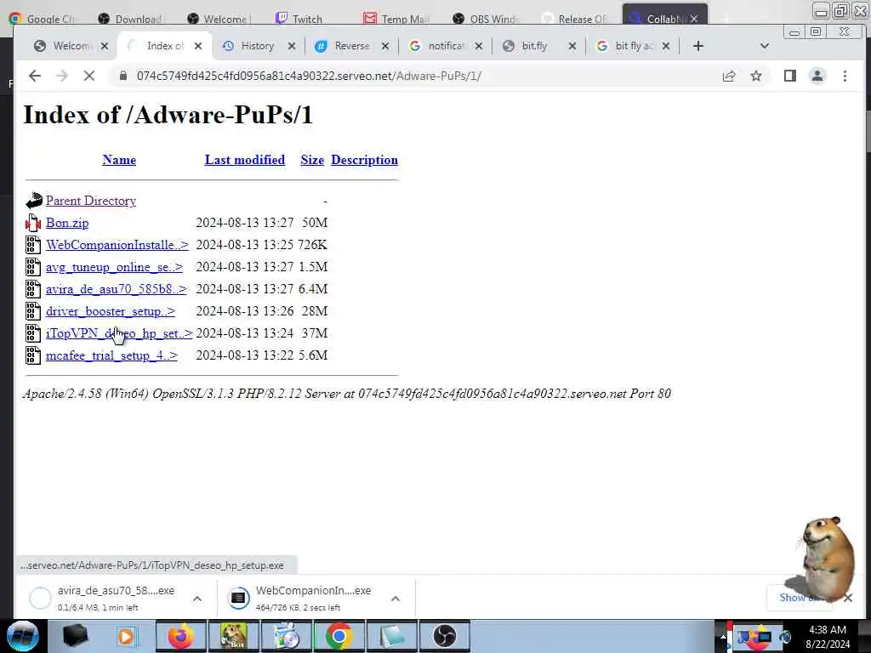Open Google Chrome from the taskbar
The image size is (871, 653).
(x=339, y=636)
